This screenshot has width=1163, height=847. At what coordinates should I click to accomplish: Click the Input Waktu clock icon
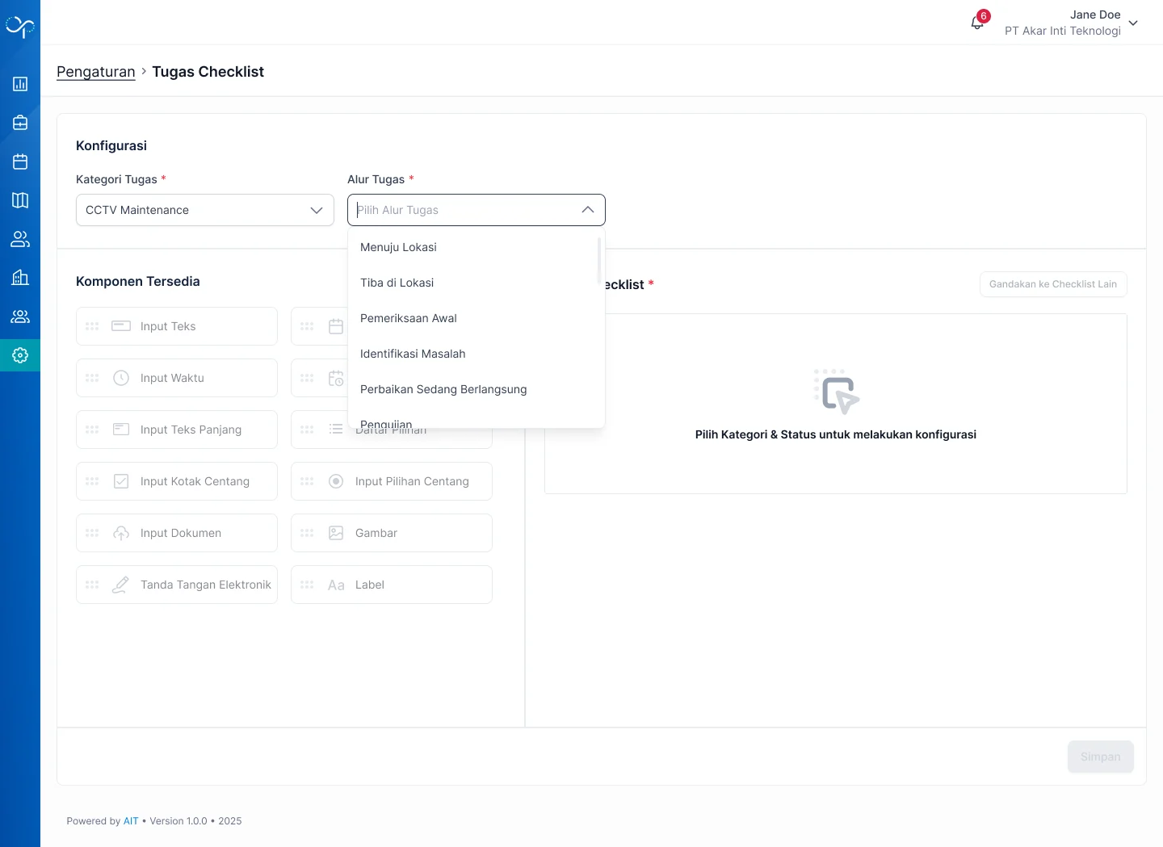(x=121, y=378)
